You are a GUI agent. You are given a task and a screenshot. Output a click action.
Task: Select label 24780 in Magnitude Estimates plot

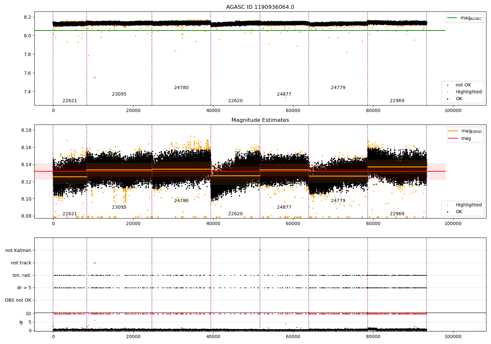point(181,201)
